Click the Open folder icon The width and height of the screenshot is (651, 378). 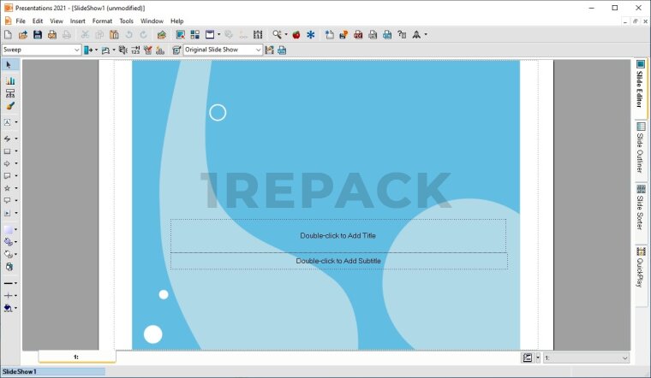click(23, 35)
